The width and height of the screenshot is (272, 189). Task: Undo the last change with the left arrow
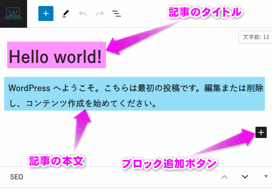tap(83, 14)
